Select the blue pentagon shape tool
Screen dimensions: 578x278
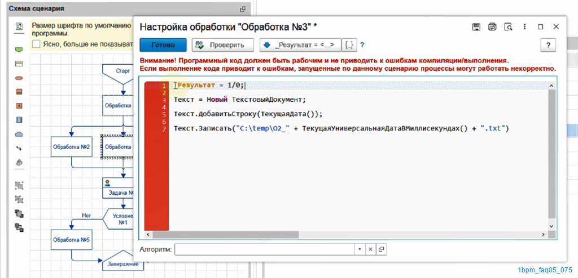pos(19,134)
